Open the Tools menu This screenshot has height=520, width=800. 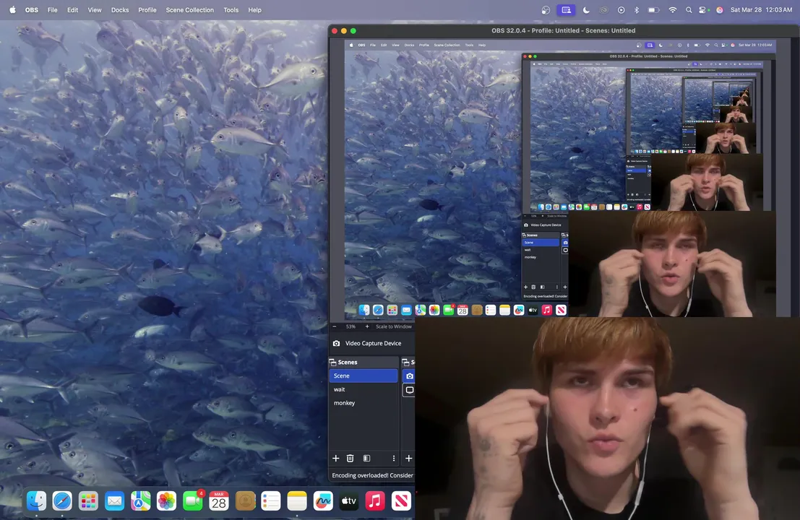(x=231, y=9)
